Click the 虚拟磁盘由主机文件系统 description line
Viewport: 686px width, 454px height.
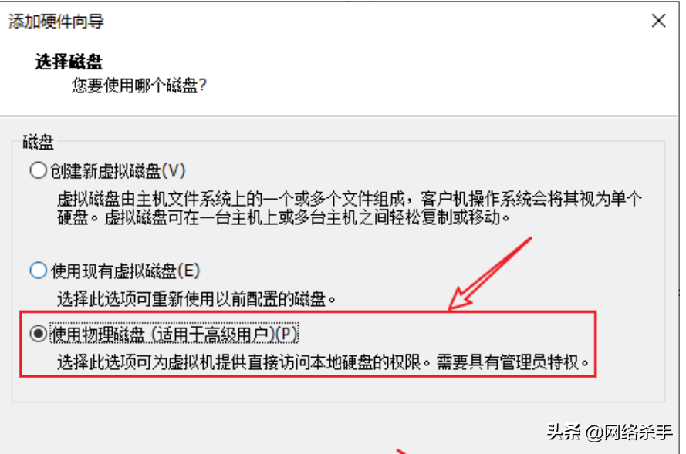pos(349,200)
